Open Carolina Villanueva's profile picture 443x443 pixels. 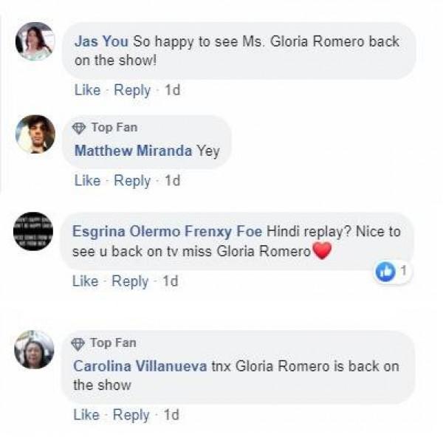pyautogui.click(x=34, y=350)
